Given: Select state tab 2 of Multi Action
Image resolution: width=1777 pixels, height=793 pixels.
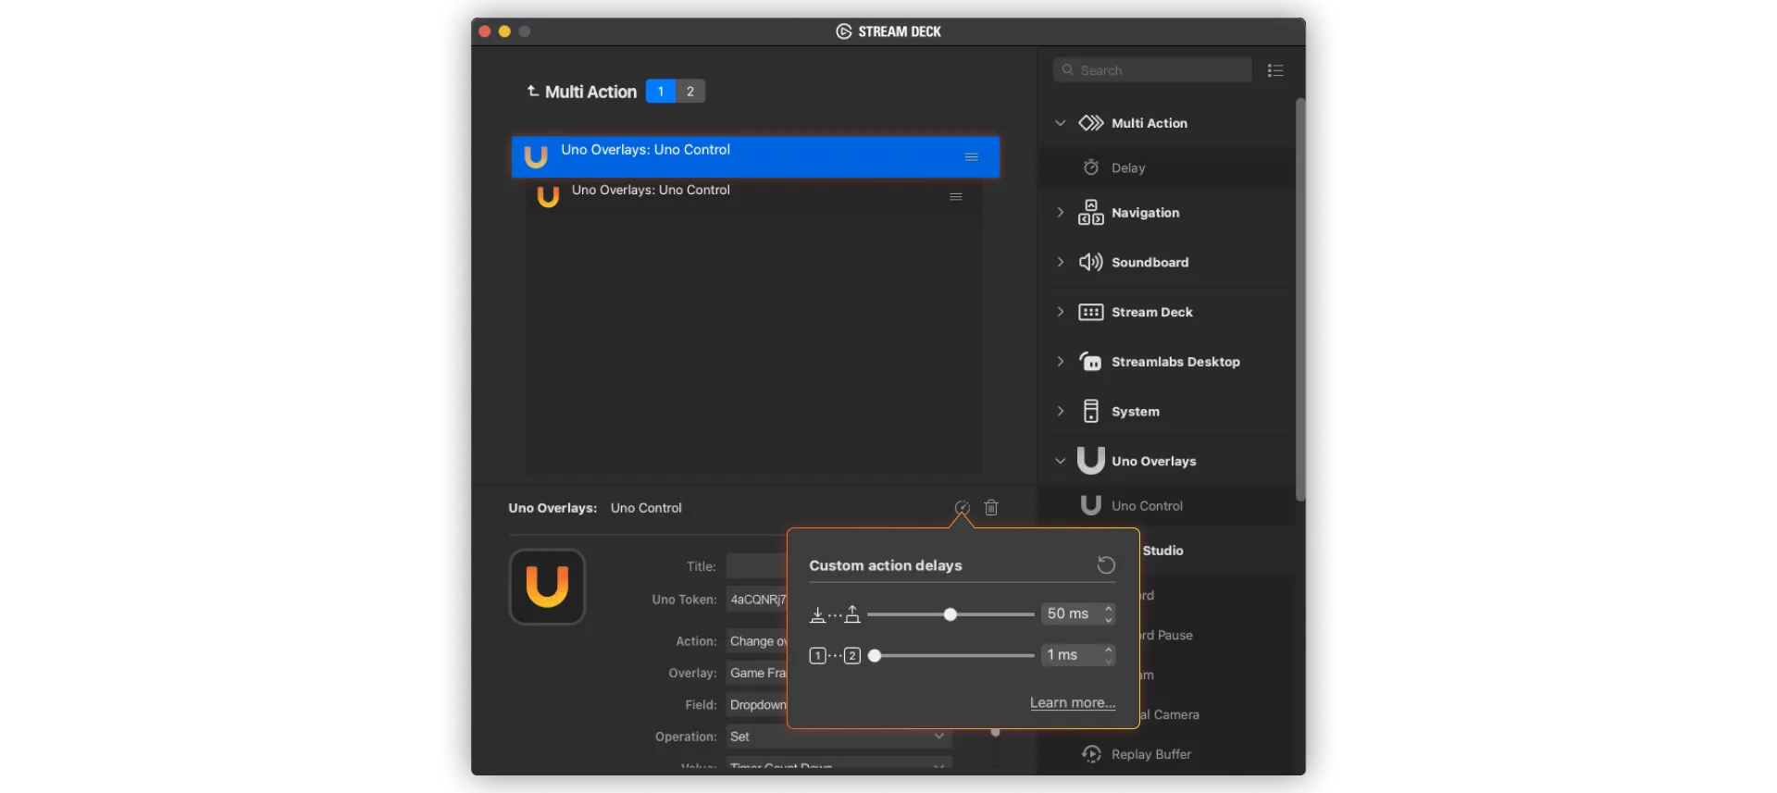Looking at the screenshot, I should [x=690, y=92].
